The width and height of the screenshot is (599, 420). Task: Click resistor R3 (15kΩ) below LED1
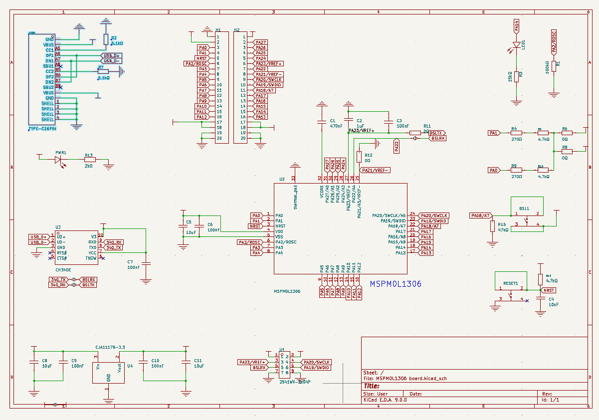[516, 76]
